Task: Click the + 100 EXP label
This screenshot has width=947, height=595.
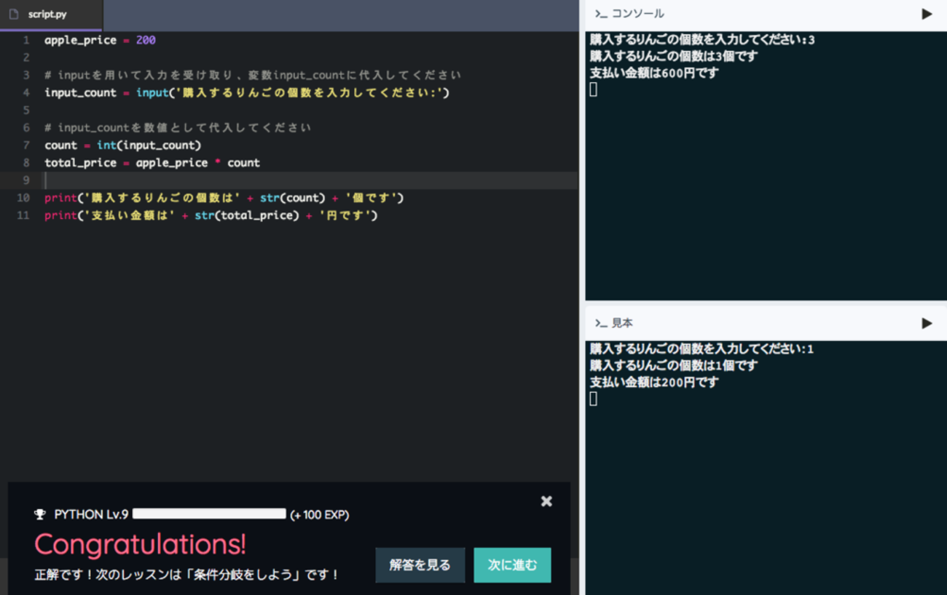Action: (319, 515)
